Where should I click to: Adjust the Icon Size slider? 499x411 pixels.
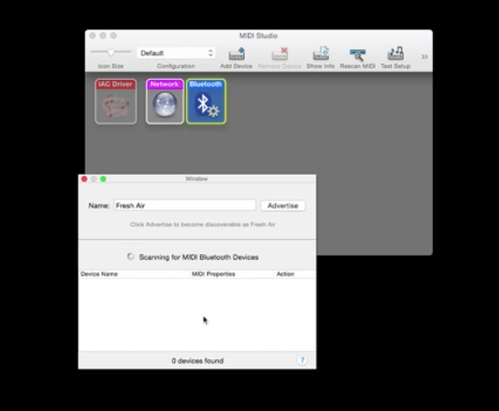point(111,52)
